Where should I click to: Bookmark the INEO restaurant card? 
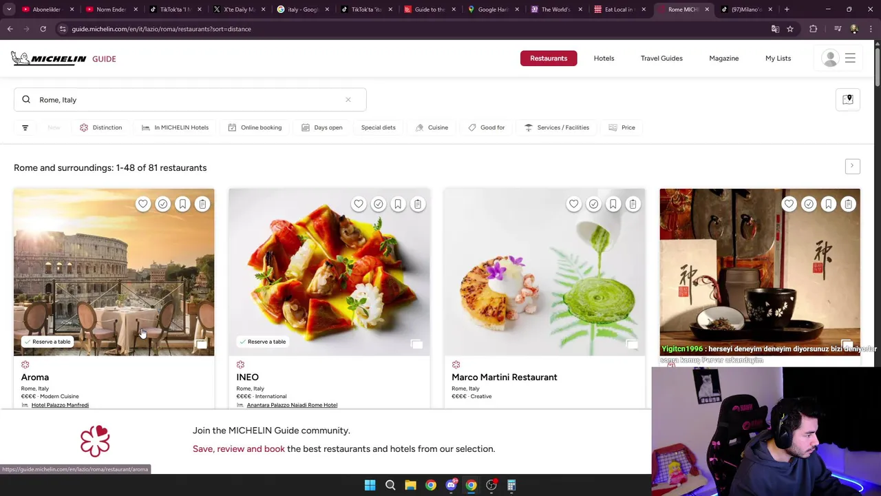tap(398, 204)
